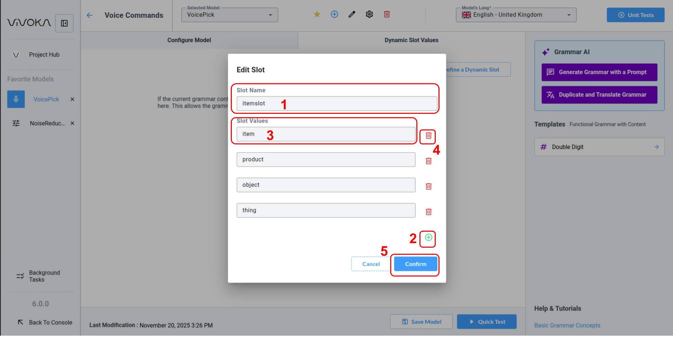Viewport: 673px width, 337px height.
Task: Cancel the Edit Slot dialog
Action: tap(371, 264)
